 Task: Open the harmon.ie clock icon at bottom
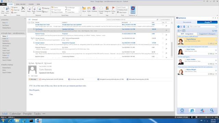coord(182,111)
